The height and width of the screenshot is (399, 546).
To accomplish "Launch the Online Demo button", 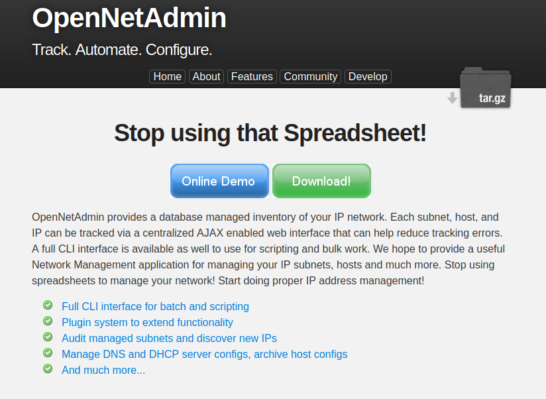I will (219, 181).
